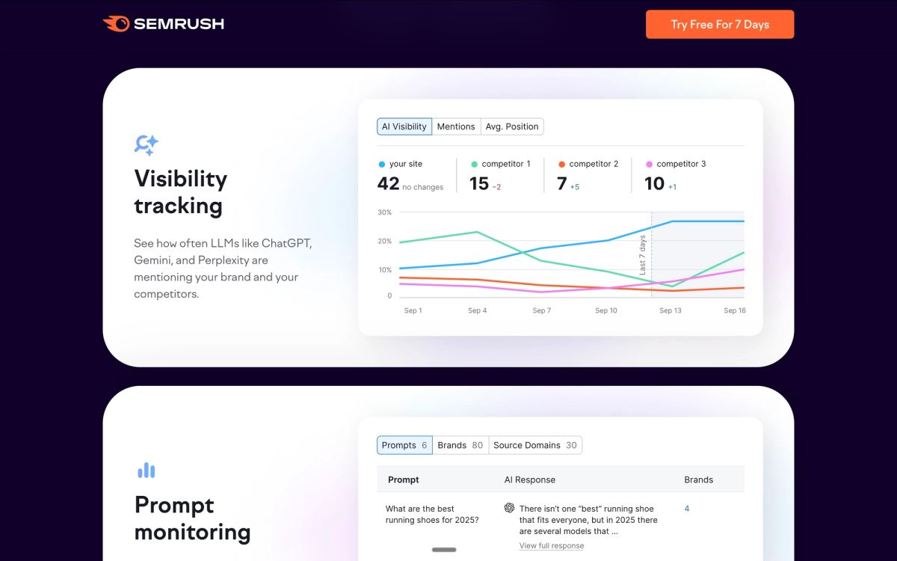The width and height of the screenshot is (897, 561).
Task: Switch to the Brands 80 tab
Action: (460, 445)
